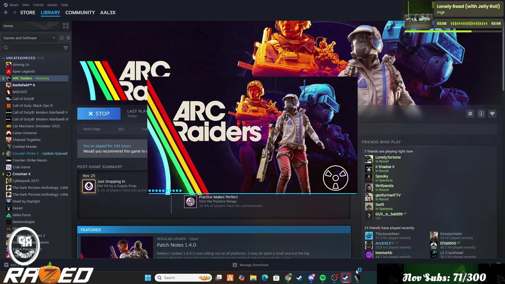Click the Crosshair X icon
The width and height of the screenshot is (505, 284).
point(9,174)
